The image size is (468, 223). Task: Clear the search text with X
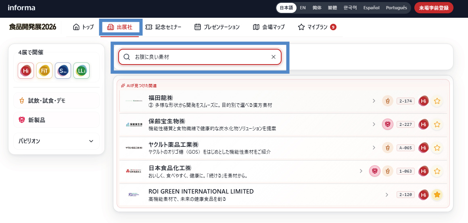[x=273, y=57]
